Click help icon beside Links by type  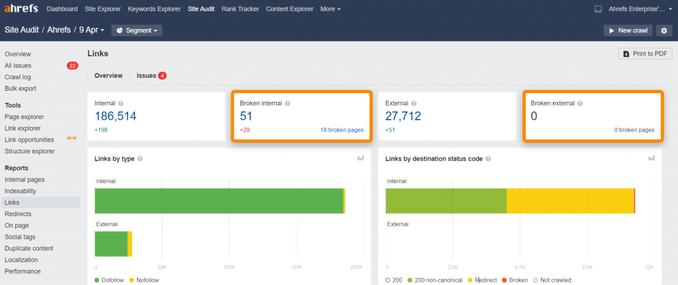[x=140, y=159]
